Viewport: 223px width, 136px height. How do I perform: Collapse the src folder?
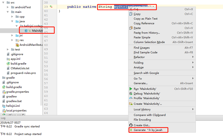(3, 3)
